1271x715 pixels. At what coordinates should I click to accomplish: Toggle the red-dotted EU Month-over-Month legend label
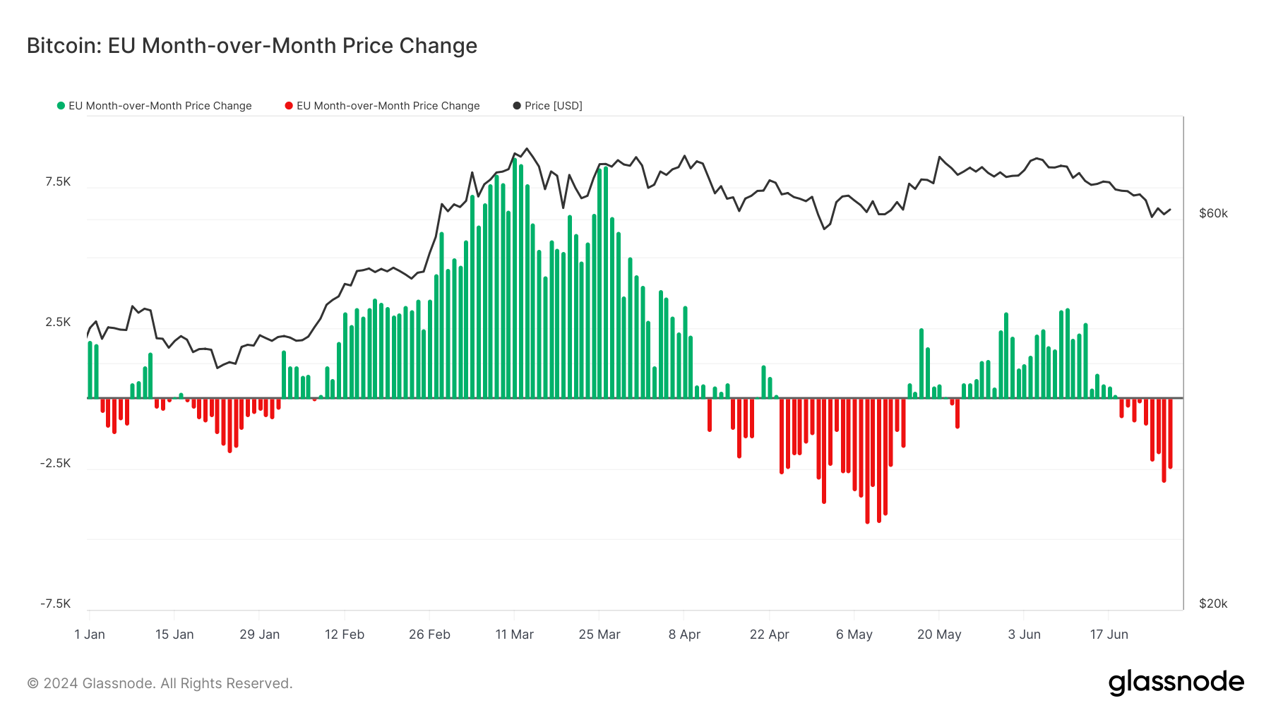point(388,106)
